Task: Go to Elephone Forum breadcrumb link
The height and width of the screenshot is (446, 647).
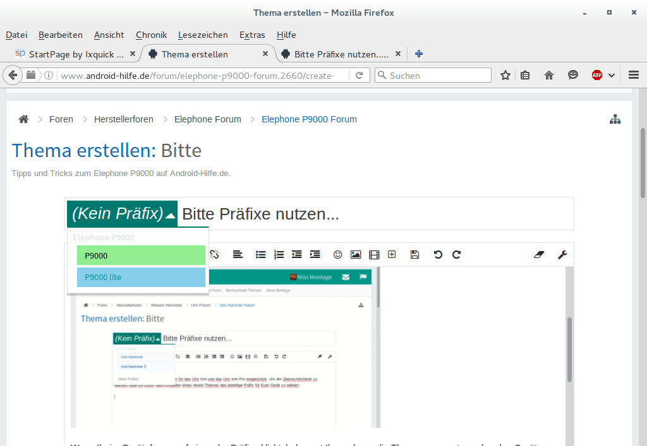Action: pyautogui.click(x=207, y=119)
